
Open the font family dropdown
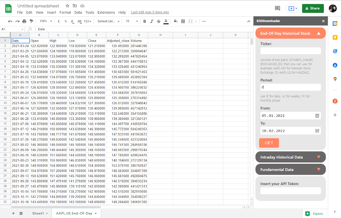(108, 21)
